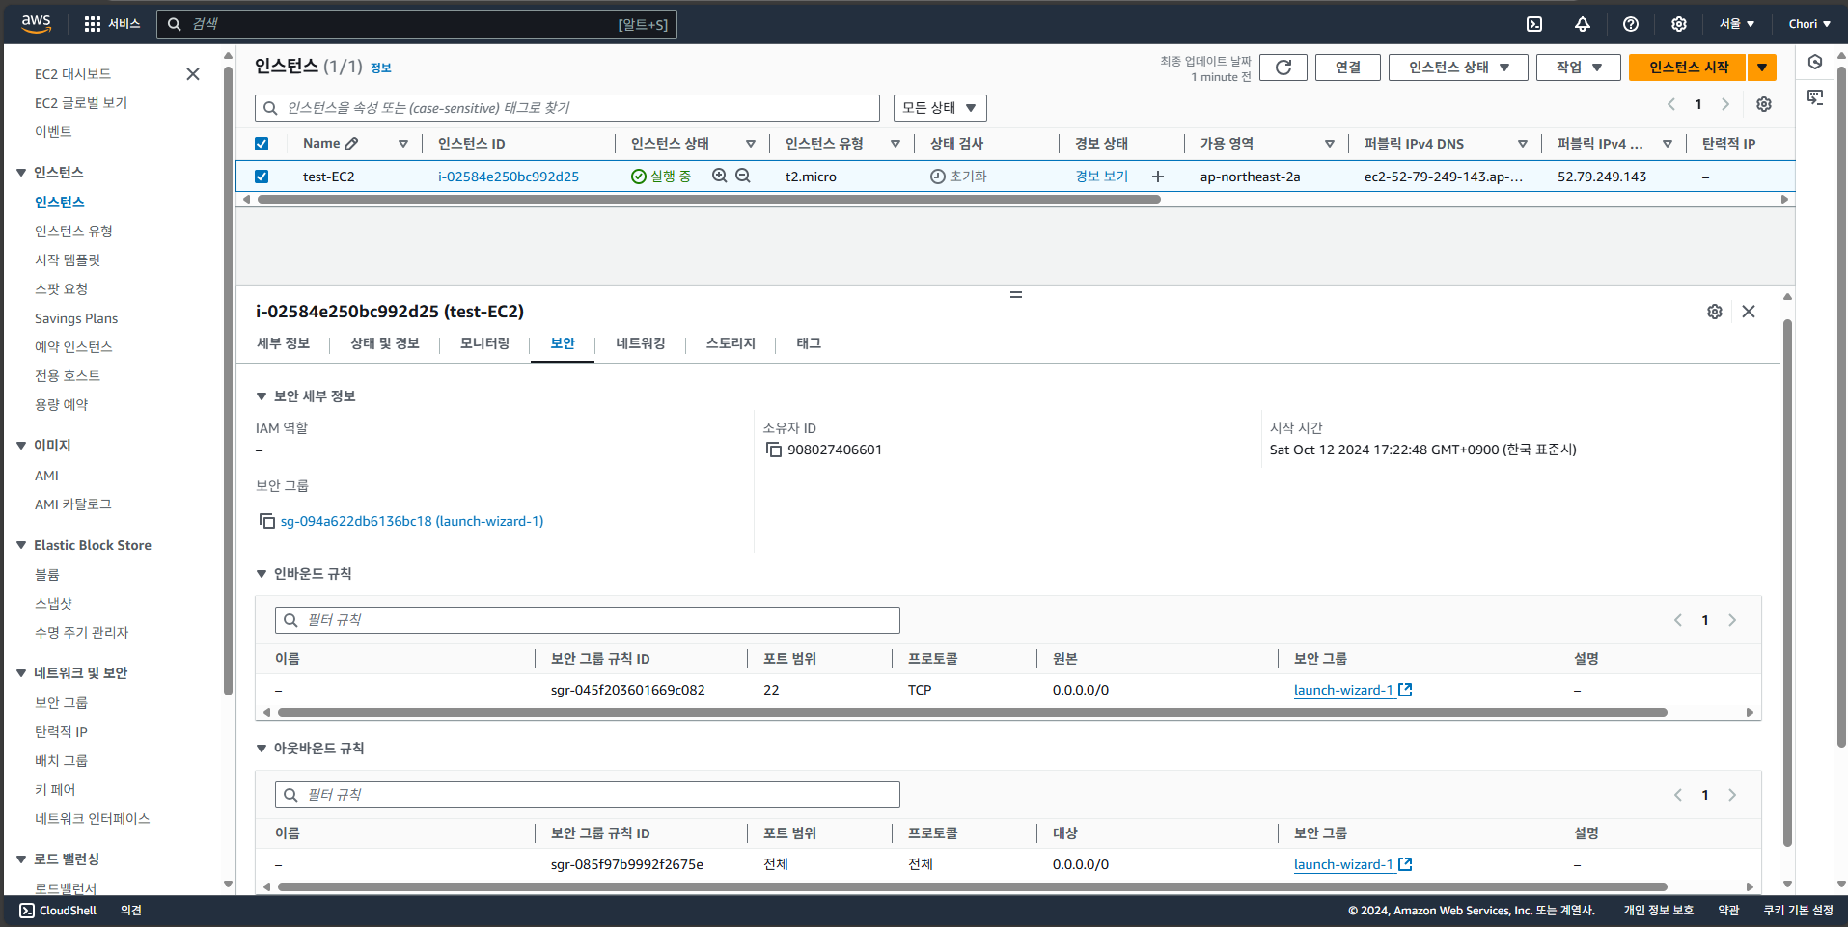Open the notifications bell

(1583, 24)
